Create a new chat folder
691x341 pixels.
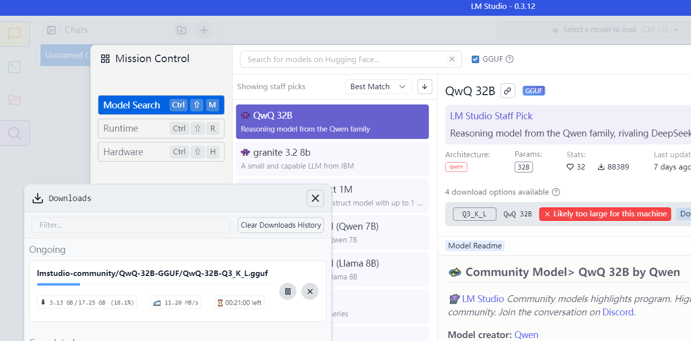182,30
